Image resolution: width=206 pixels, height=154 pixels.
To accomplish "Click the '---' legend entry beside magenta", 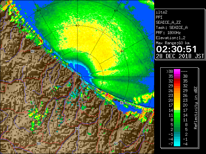I will [x=184, y=72].
